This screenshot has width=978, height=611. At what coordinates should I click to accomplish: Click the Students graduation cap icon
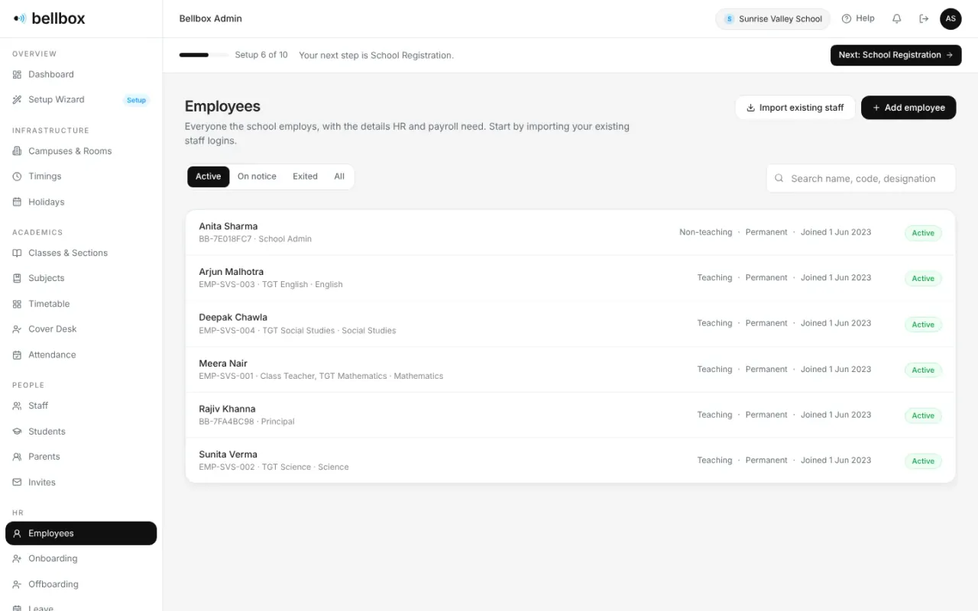[17, 432]
